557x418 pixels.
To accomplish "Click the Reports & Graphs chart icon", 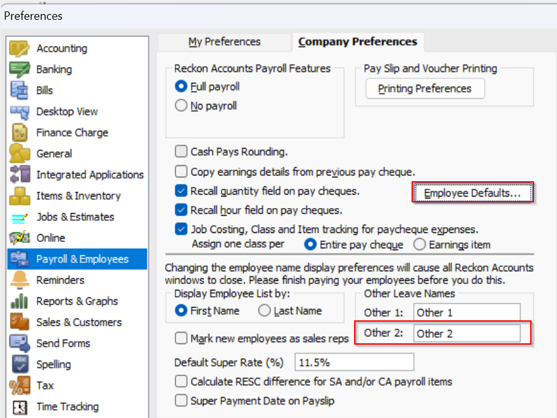I will (20, 301).
